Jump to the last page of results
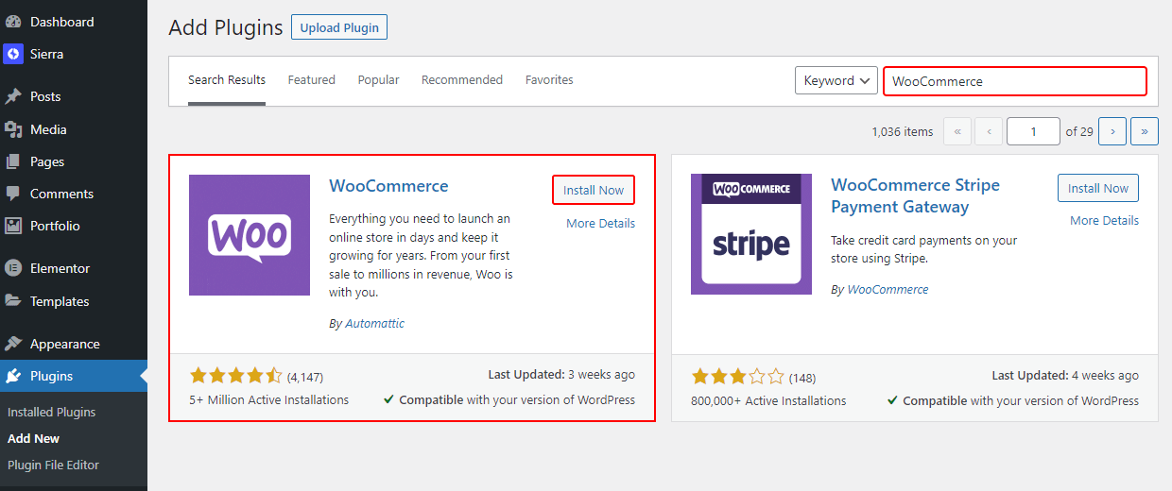This screenshot has height=491, width=1172. 1145,131
